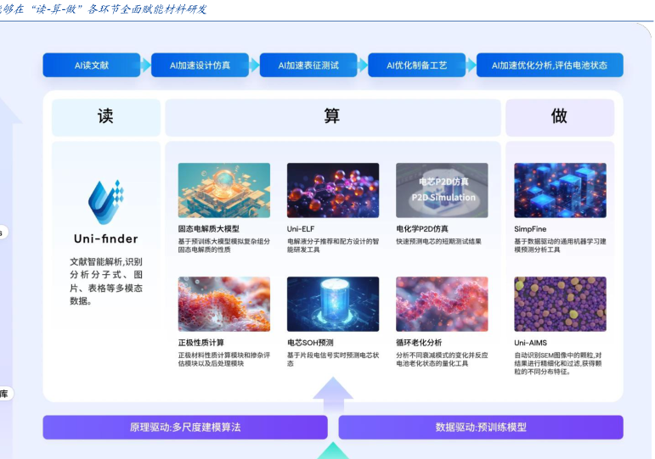
Task: Open the 固态电解质大模型 thumbnail image
Action: pos(223,190)
